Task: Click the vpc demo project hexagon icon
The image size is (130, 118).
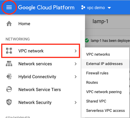Action: click(x=83, y=8)
